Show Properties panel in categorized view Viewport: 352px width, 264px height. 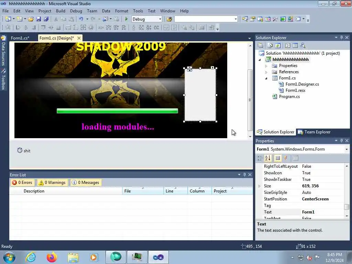coord(260,158)
